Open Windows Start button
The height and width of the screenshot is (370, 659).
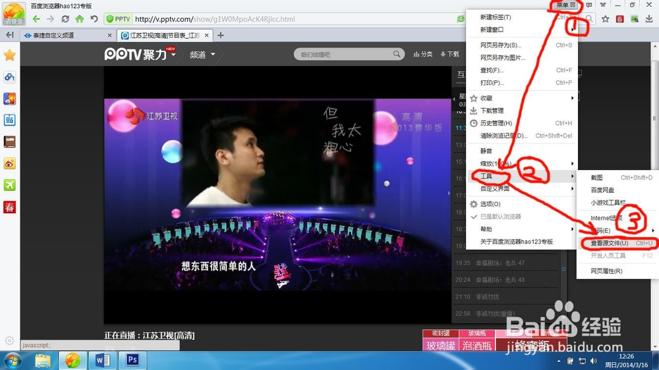point(11,361)
